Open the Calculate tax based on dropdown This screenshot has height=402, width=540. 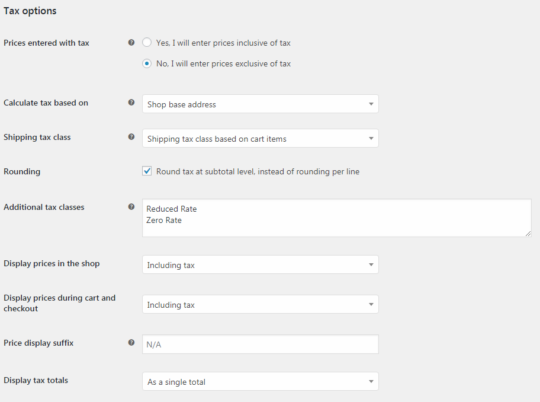click(x=261, y=103)
